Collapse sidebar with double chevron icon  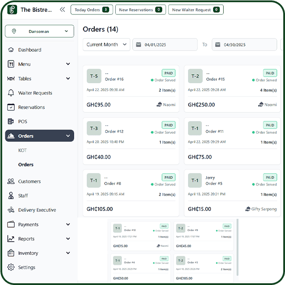[62, 10]
